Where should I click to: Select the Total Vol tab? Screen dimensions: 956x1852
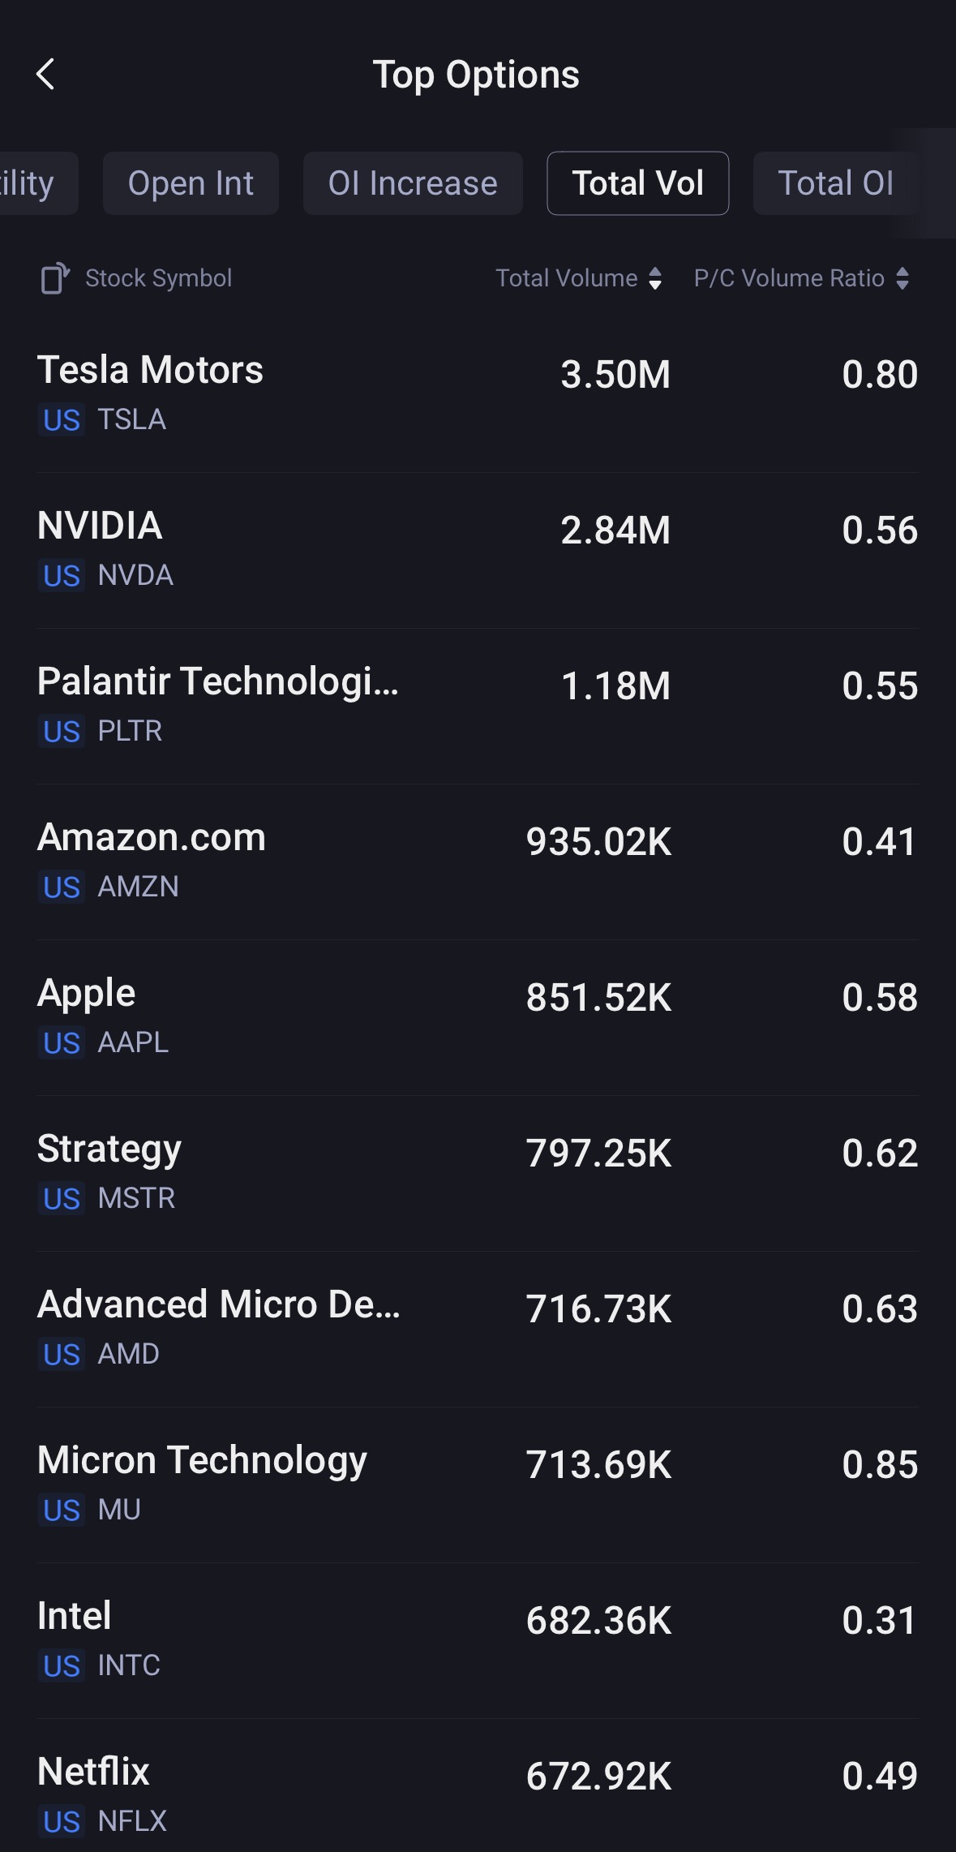[637, 183]
